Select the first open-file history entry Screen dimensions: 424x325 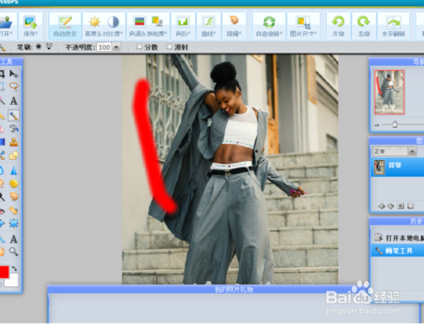[398, 238]
